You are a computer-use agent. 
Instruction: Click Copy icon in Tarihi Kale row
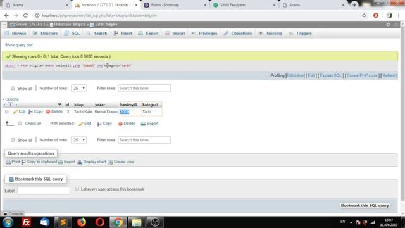pyautogui.click(x=30, y=111)
